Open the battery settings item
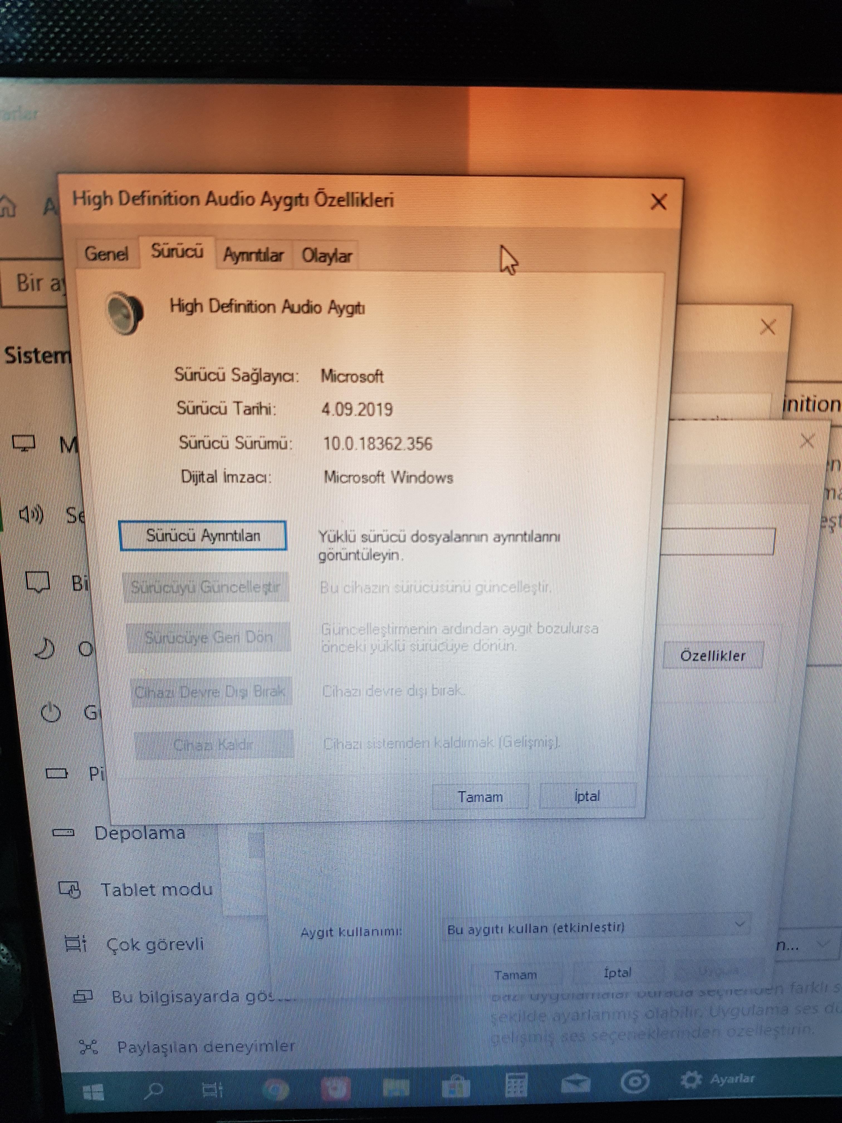Image resolution: width=842 pixels, height=1123 pixels. coord(75,773)
